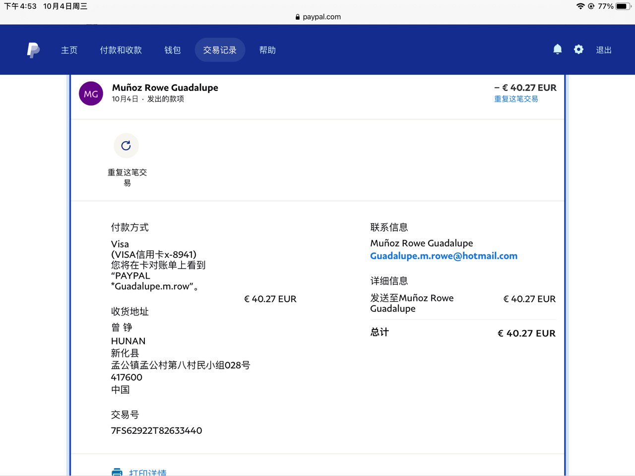635x476 pixels.
Task: Click the transaction ID 7FS62922T82633440
Action: point(156,430)
